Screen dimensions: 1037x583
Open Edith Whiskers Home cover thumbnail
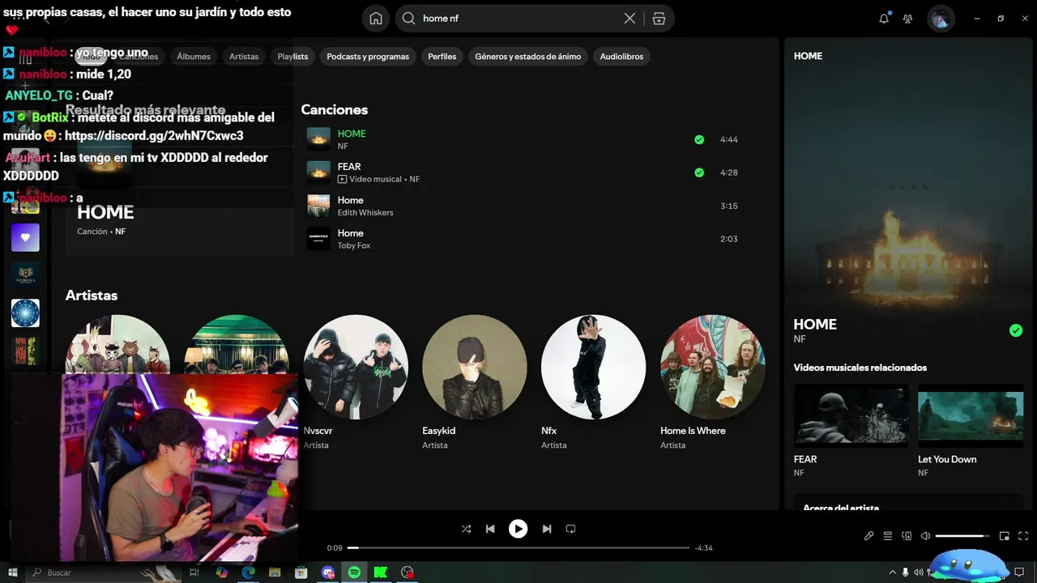tap(318, 206)
